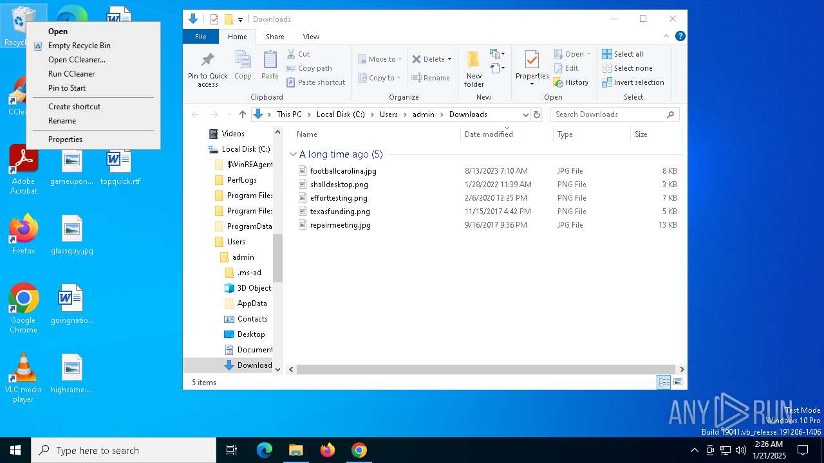This screenshot has height=463, width=824.
Task: Click the Properties checkmark icon in the title bar
Action: (x=214, y=19)
